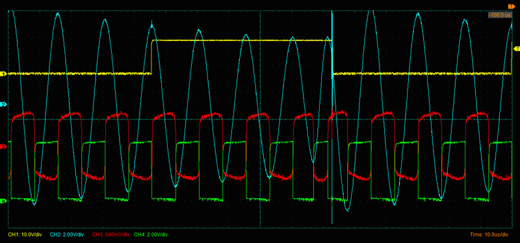520x243 pixels.
Task: Click the top of the first red pulse
Action: point(23,115)
